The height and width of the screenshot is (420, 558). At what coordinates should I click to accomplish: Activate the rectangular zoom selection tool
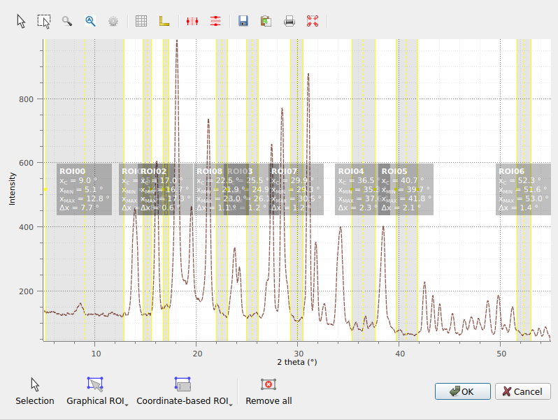click(44, 21)
